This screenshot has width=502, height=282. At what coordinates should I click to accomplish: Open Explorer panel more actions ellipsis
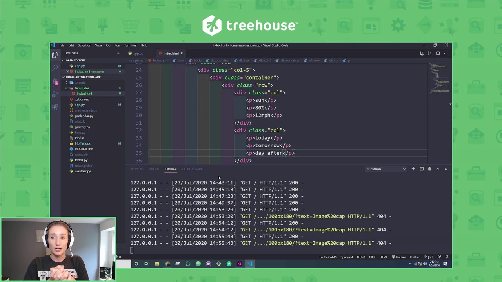[x=118, y=53]
